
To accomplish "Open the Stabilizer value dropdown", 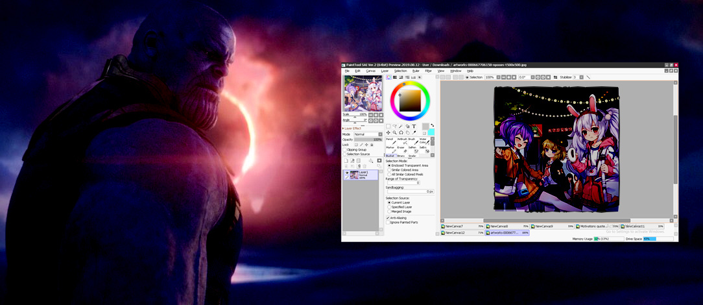I will click(582, 77).
